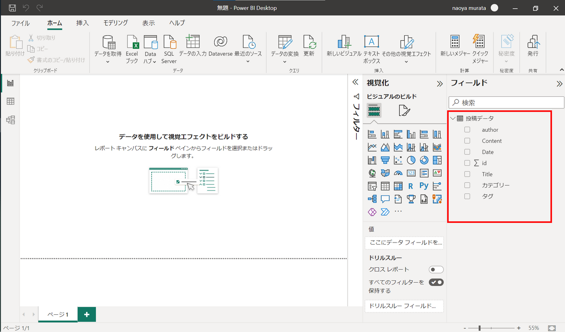Select the card (123) visual

tap(411, 173)
